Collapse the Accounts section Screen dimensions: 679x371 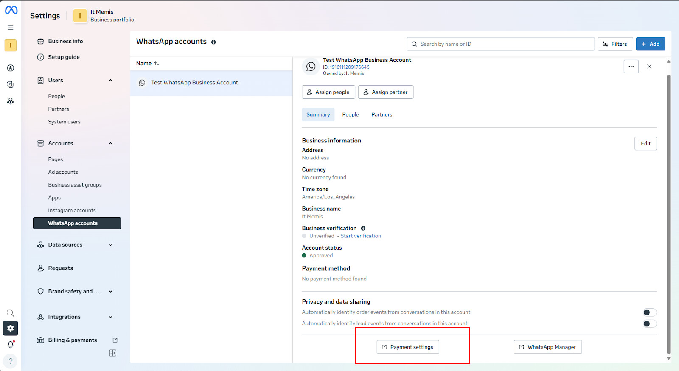pos(111,144)
